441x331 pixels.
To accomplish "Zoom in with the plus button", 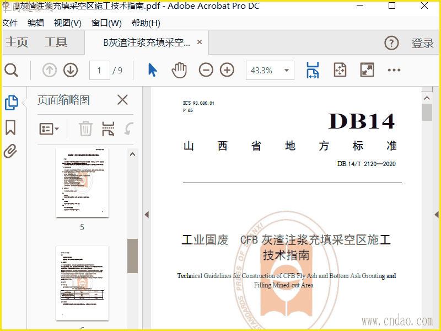I will pos(227,70).
